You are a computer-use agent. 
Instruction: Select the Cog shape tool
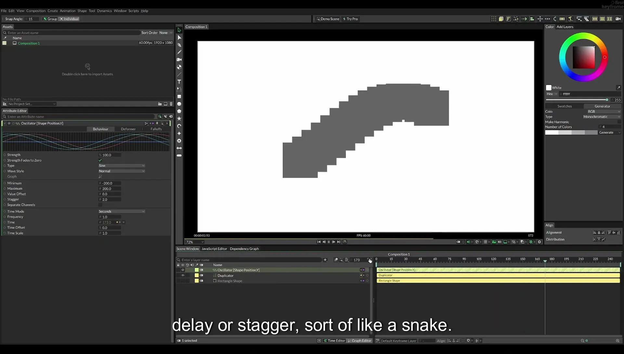(179, 141)
